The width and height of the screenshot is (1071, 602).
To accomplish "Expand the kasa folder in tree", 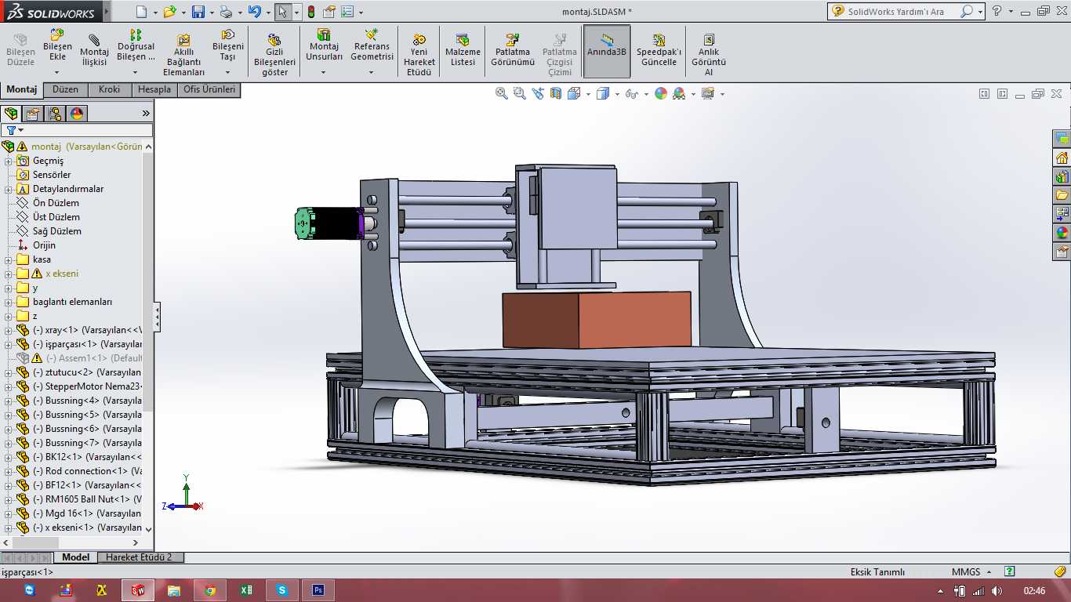I will click(x=9, y=259).
